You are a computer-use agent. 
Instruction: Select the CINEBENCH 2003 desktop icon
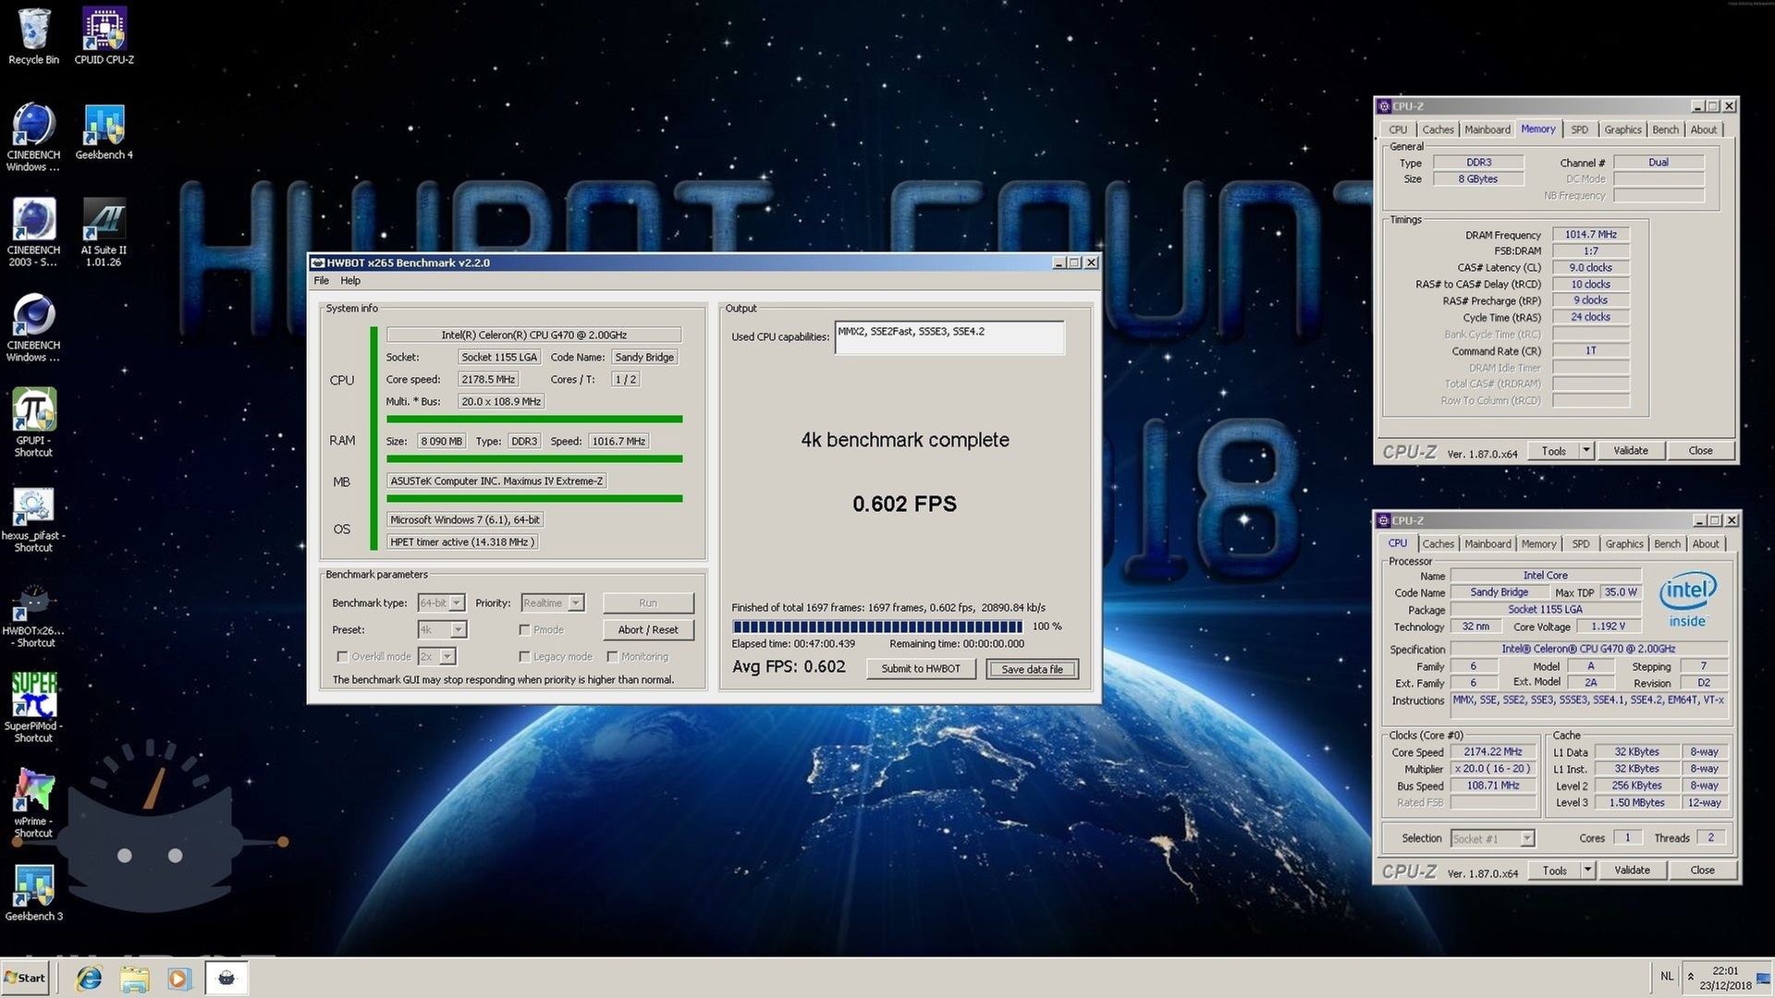click(x=33, y=233)
